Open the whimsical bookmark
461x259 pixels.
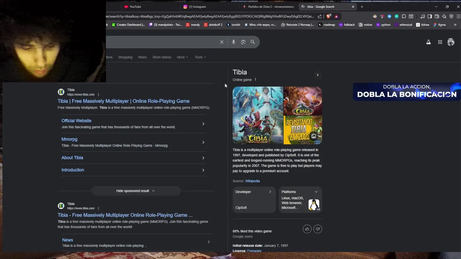tap(403, 25)
